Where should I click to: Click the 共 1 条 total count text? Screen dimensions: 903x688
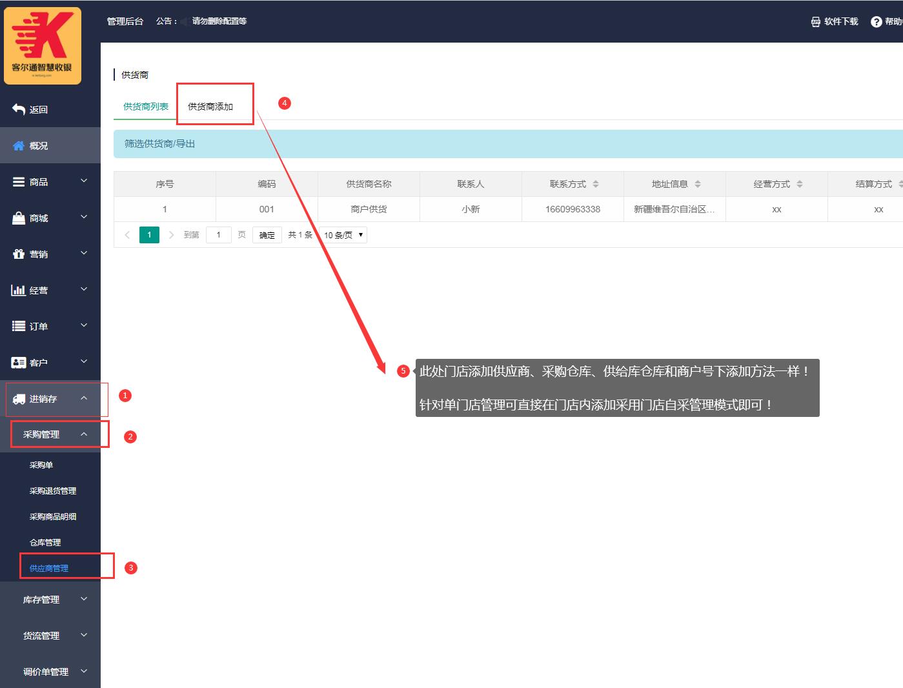pos(300,235)
